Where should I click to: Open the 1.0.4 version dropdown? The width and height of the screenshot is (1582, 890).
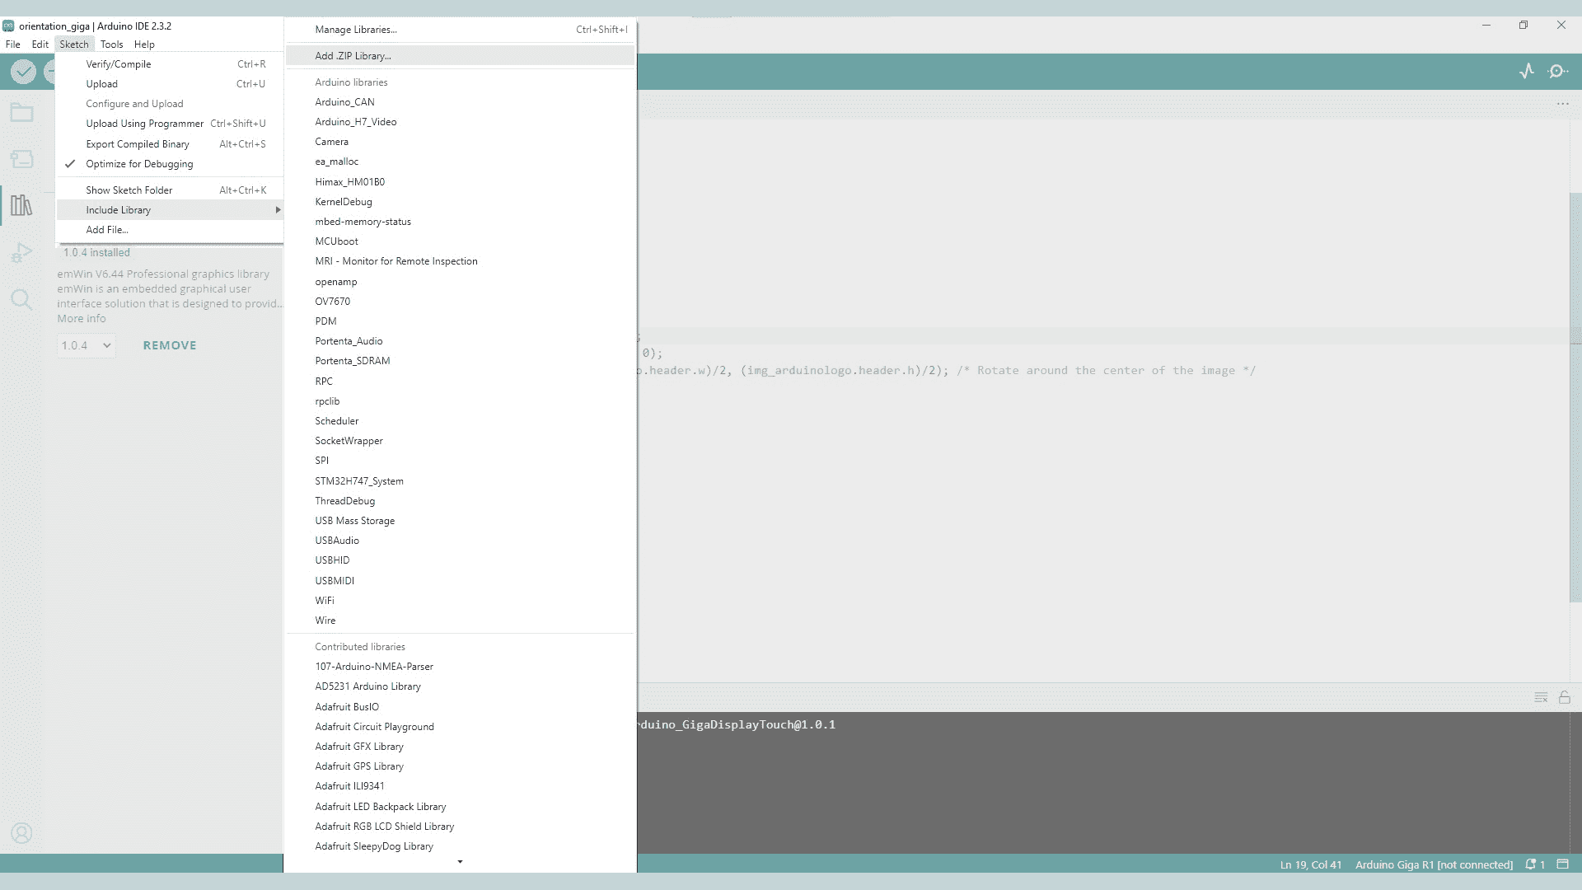85,345
